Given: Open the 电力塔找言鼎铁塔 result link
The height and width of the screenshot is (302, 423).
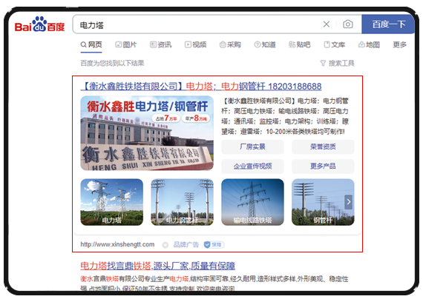Looking at the screenshot, I should [x=157, y=266].
